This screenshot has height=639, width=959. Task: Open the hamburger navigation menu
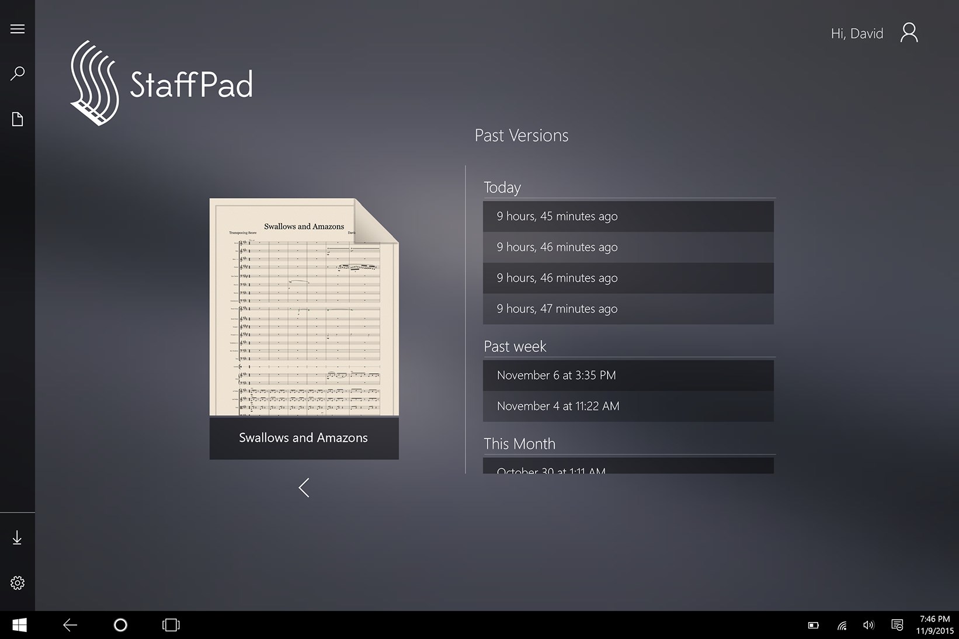[17, 28]
